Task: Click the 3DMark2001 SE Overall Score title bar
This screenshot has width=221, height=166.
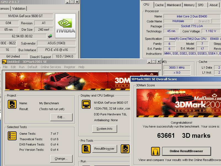Action: [x=176, y=79]
